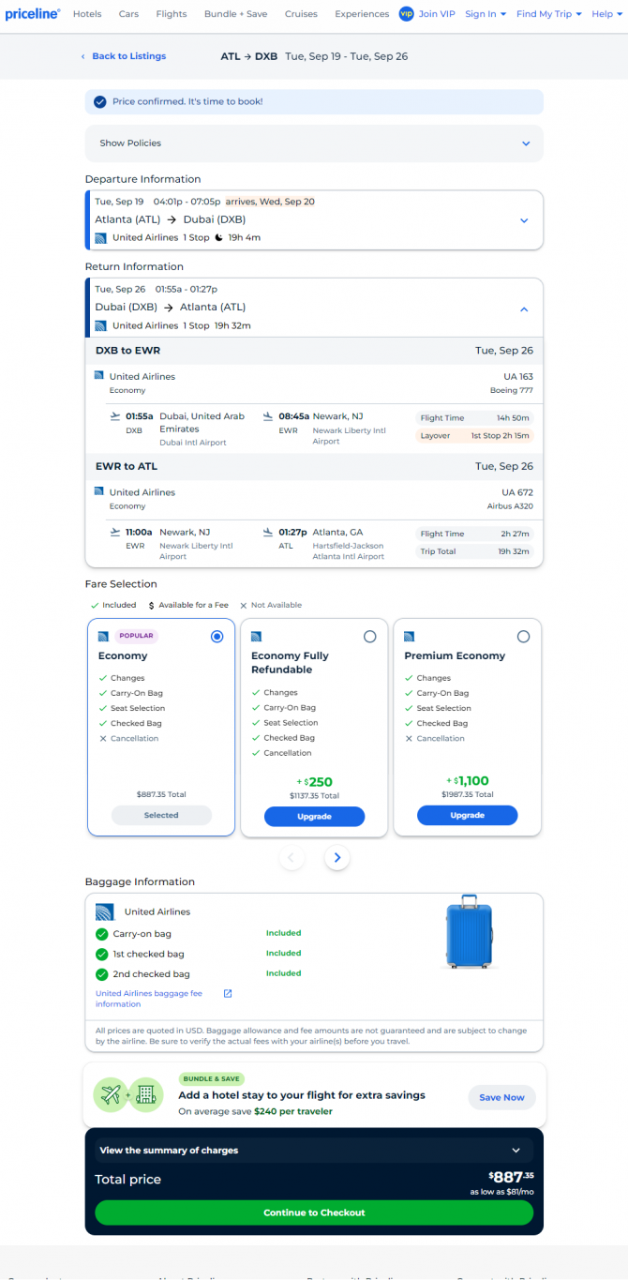Expand the departure flight details chevron
Viewport: 628px width, 1280px height.
click(x=524, y=221)
